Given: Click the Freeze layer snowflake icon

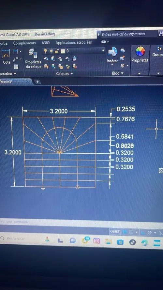Looking at the screenshot, I should 60,59.
